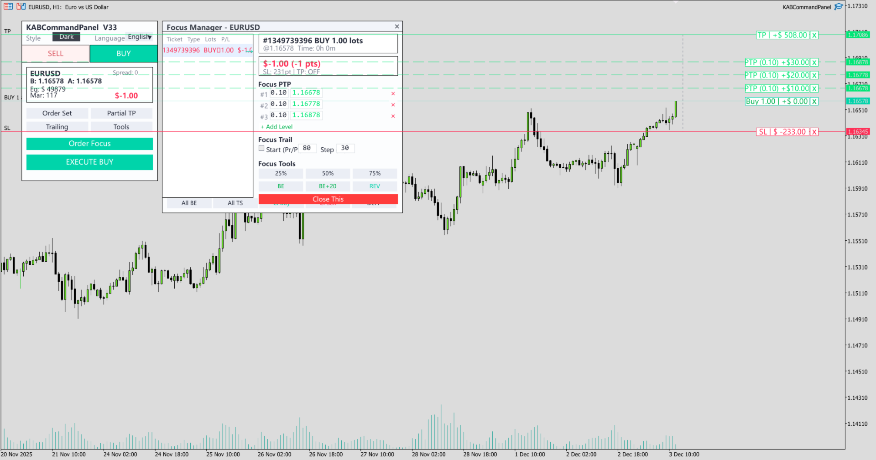Screen dimensions: 876x460
Task: Click the X beside PTP +$30.00 label
Action: tap(814, 62)
